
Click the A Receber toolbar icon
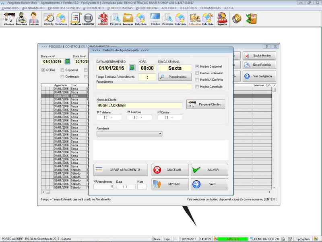point(195,18)
